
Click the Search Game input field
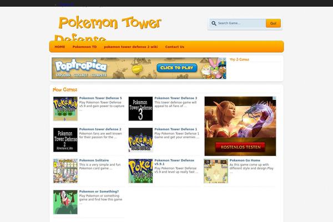tap(238, 23)
